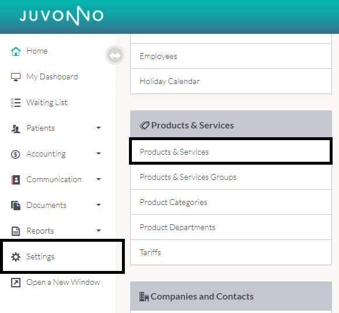
Task: Toggle the sidebar collapse arrow button
Action: [115, 55]
